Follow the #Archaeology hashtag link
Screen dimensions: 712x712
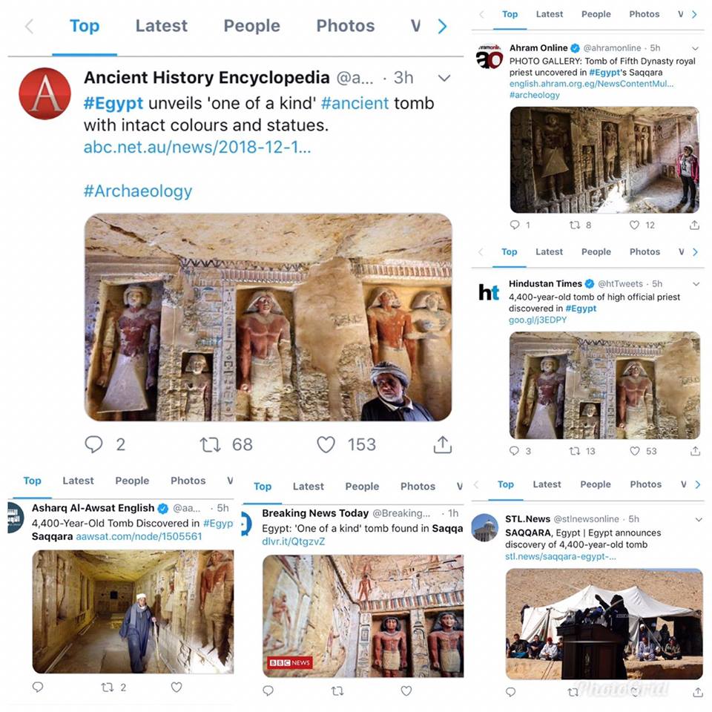(138, 191)
